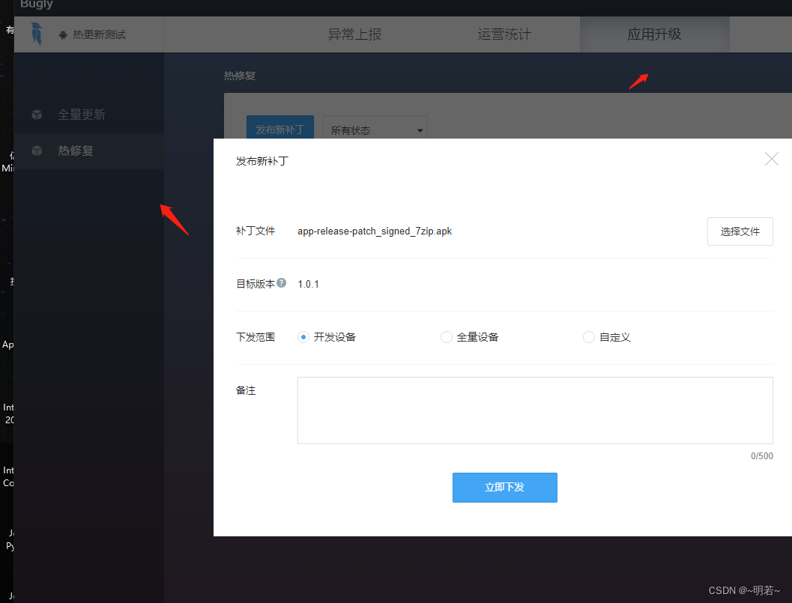Switch to the 运营统计 tab
The width and height of the screenshot is (792, 603).
[x=504, y=34]
